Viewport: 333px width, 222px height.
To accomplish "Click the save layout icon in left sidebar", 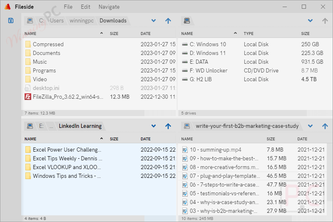I will pyautogui.click(x=11, y=20).
